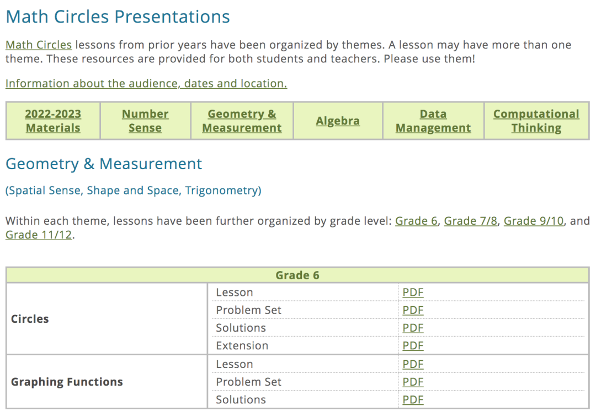Screen dimensions: 596x417
Task: Open Graphing Functions Solutions PDF
Action: point(413,400)
